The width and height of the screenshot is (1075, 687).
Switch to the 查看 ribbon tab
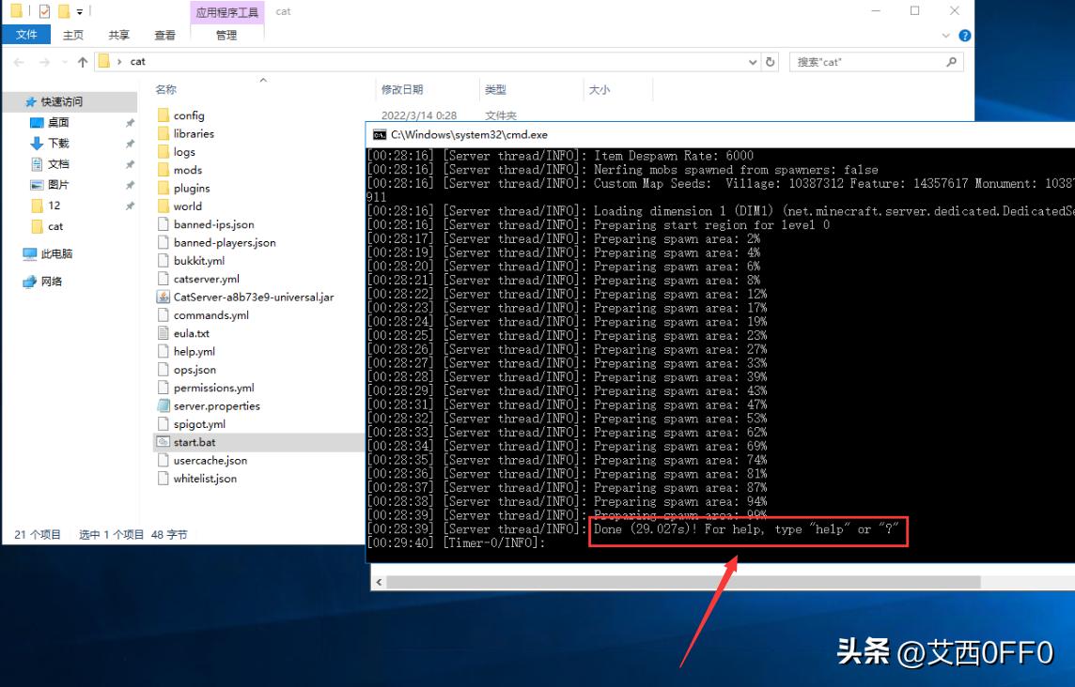click(x=164, y=35)
